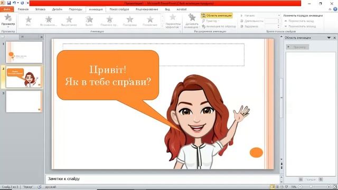The width and height of the screenshot is (338, 190).
Task: Open the Триггер dropdown
Action: [x=210, y=21]
